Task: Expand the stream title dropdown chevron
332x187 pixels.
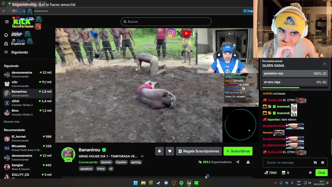Action: (x=142, y=156)
